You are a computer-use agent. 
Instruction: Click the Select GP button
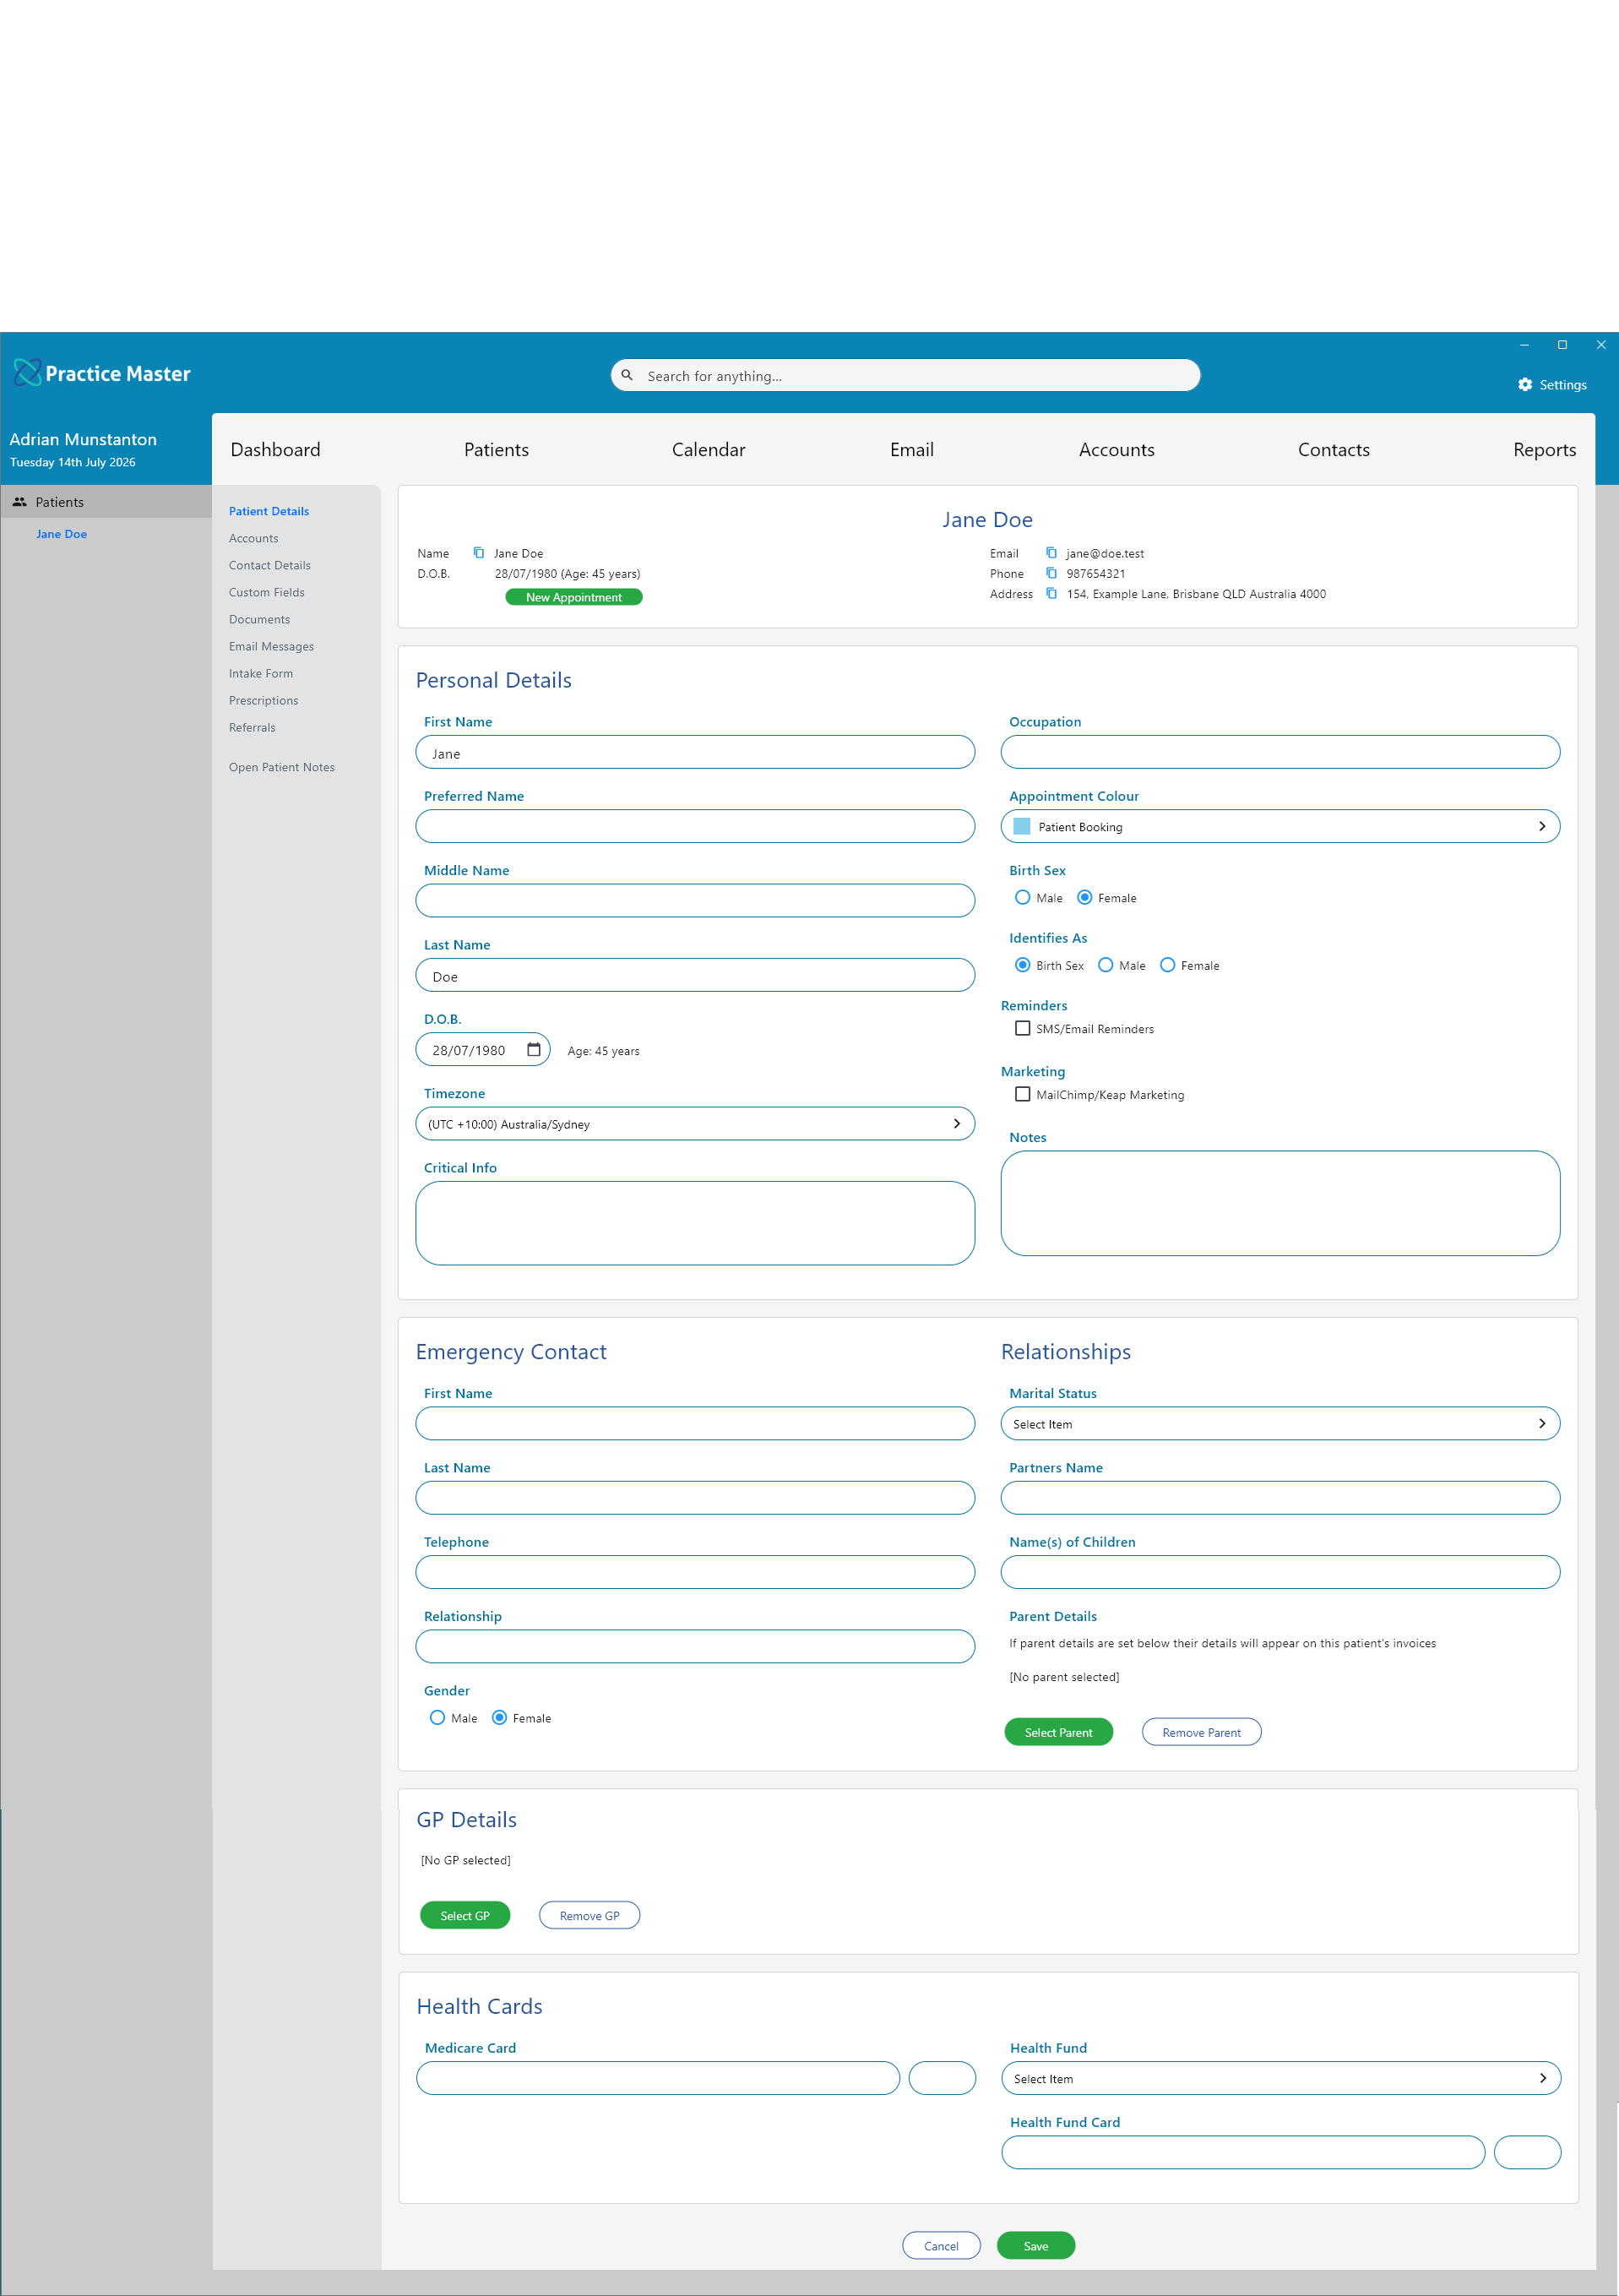(465, 1915)
